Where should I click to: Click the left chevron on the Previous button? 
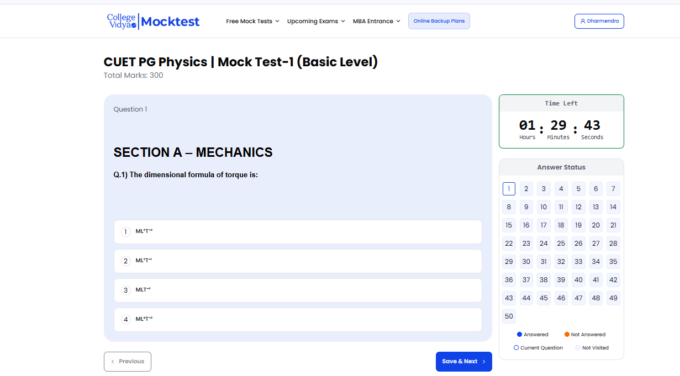pos(113,362)
